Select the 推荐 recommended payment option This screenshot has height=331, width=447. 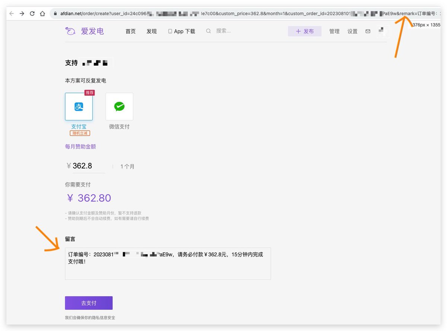89,92
